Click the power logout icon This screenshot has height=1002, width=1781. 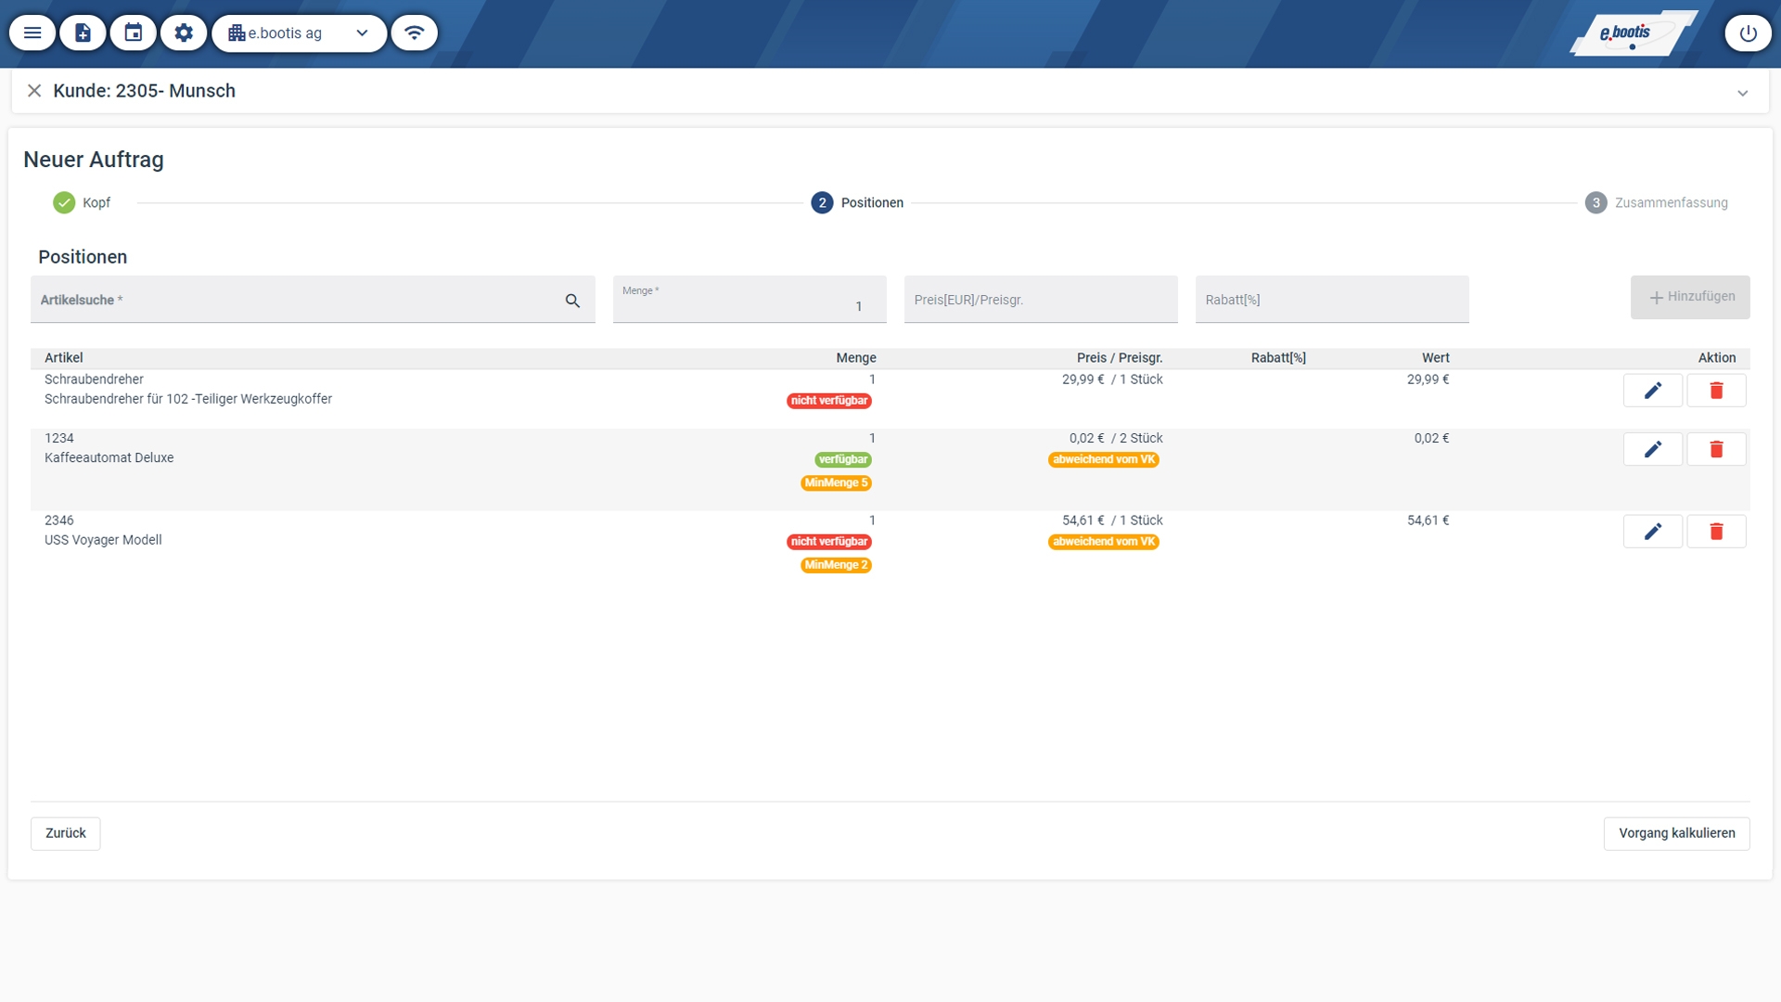[1748, 33]
